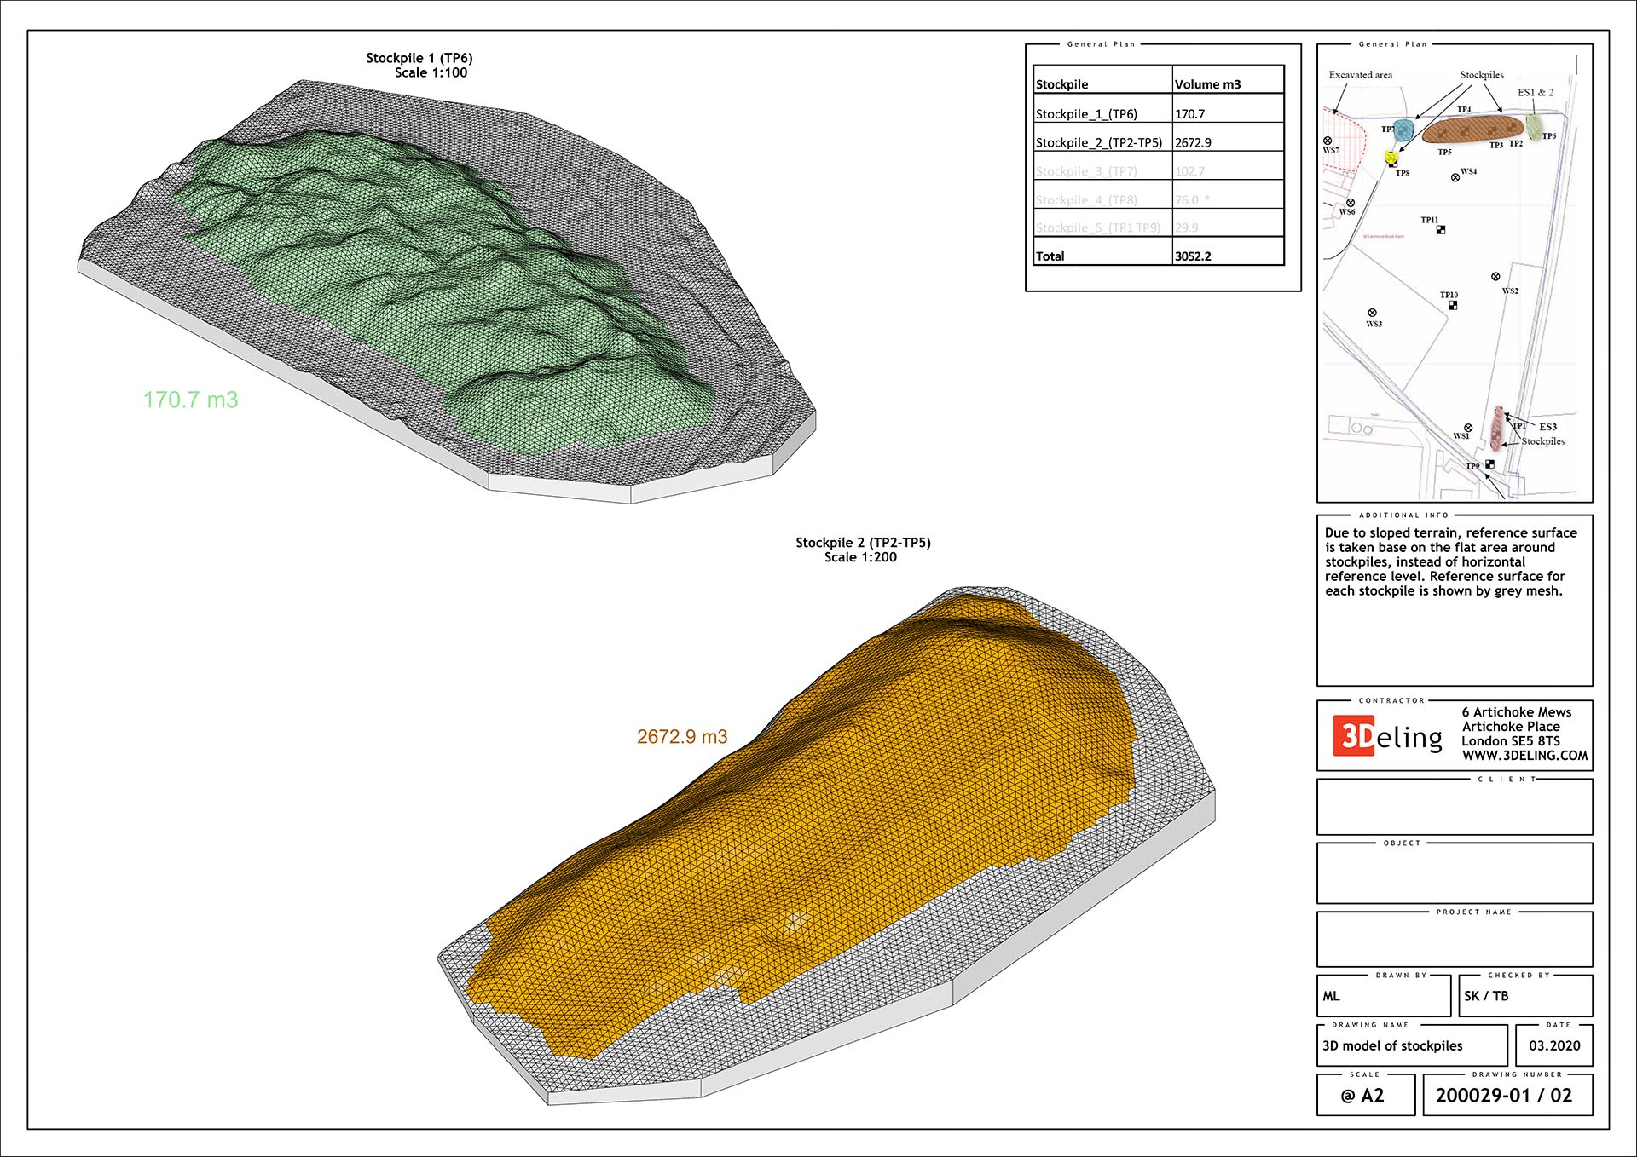The width and height of the screenshot is (1637, 1157).
Task: Click the blue TP7 stockpile on the plan
Action: pyautogui.click(x=1403, y=131)
